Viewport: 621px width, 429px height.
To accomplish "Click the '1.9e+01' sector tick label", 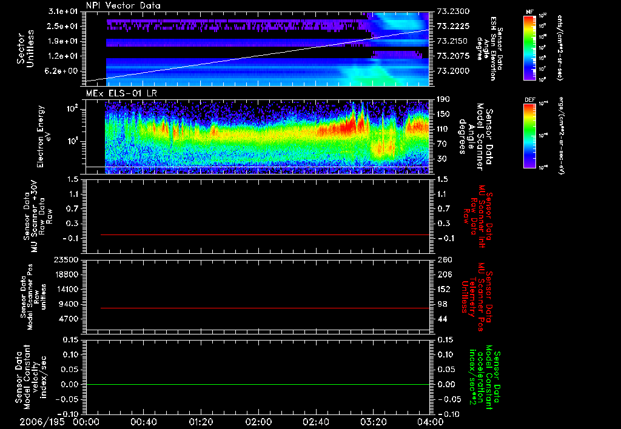I will pos(61,41).
